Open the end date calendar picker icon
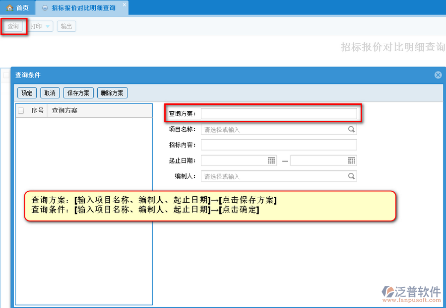 point(352,160)
